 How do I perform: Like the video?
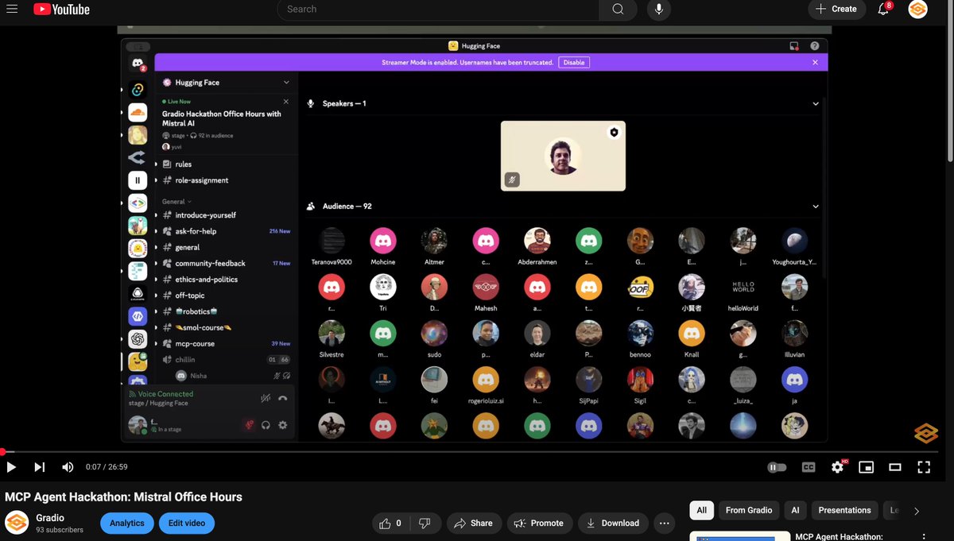390,523
